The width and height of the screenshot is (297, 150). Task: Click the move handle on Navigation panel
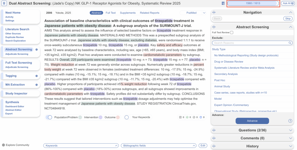coord(214,12)
